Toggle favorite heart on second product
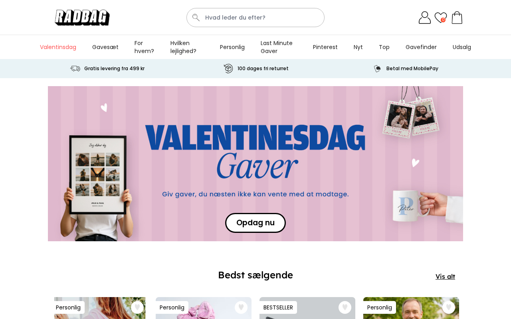This screenshot has width=511, height=319. pyautogui.click(x=241, y=307)
